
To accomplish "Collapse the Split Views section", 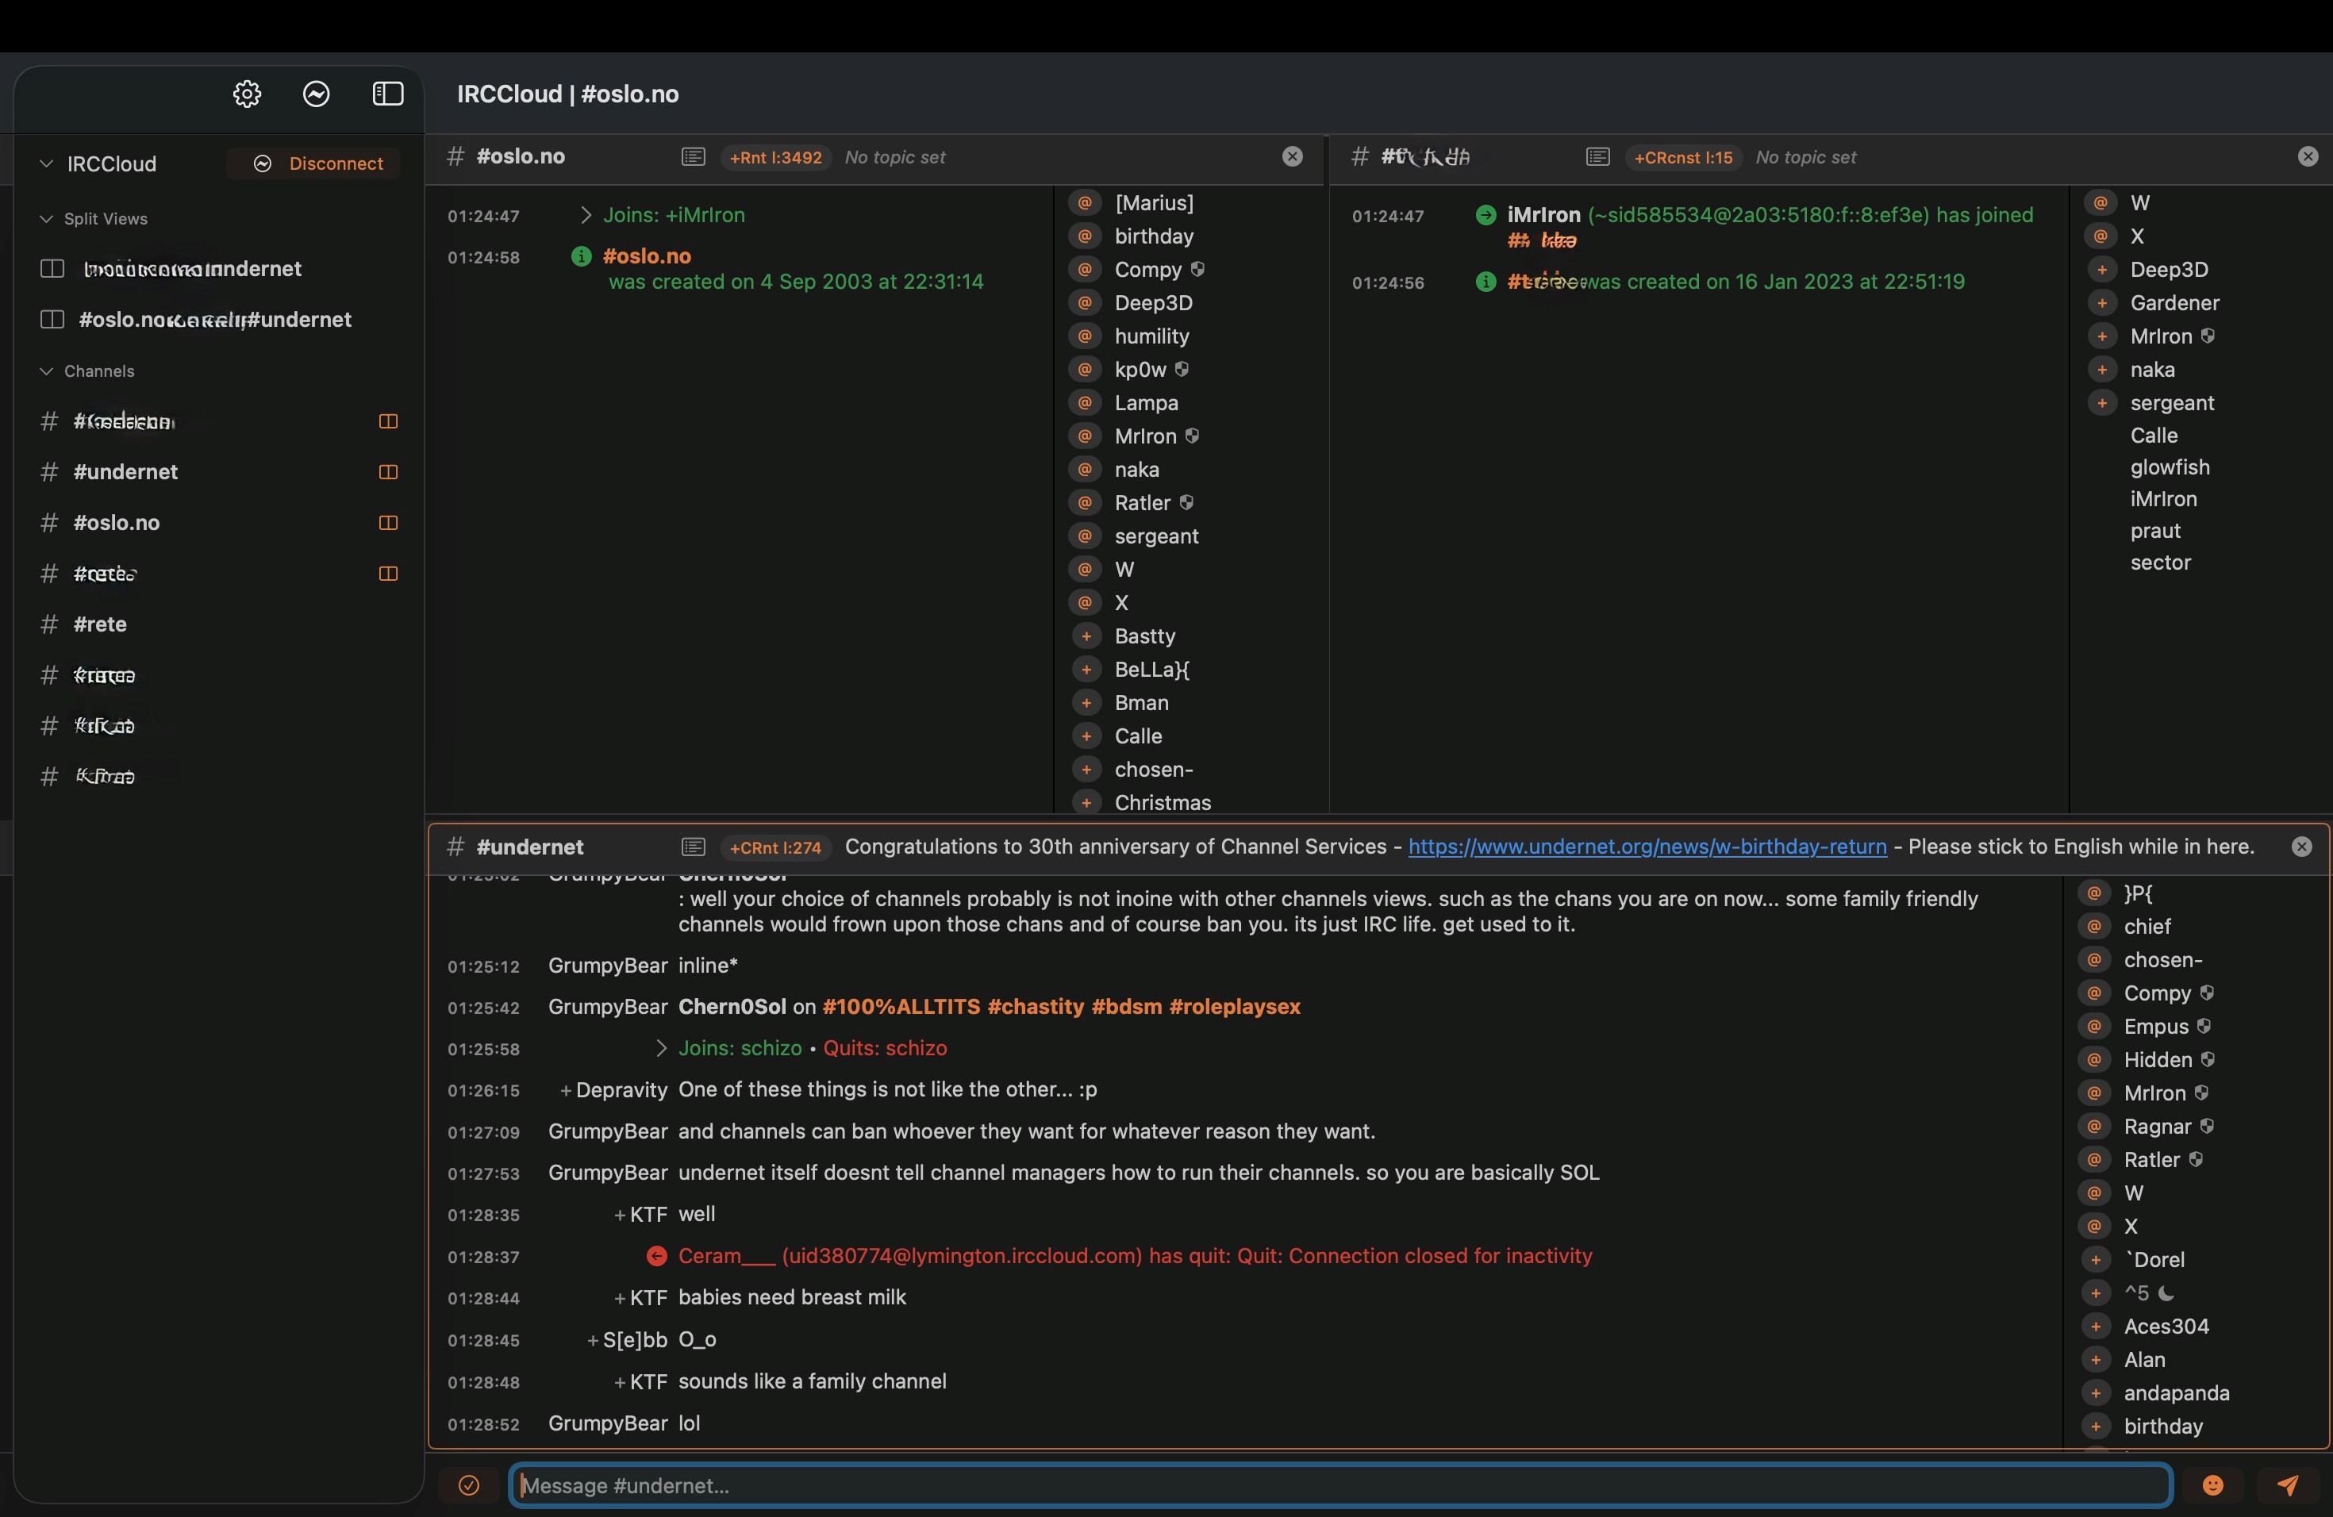I will coord(45,218).
